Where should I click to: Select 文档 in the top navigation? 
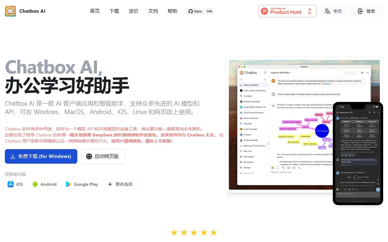(153, 11)
